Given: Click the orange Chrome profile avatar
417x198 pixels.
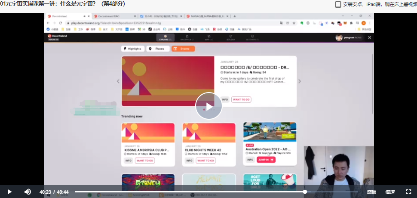Looking at the screenshot, I should pyautogui.click(x=364, y=23).
